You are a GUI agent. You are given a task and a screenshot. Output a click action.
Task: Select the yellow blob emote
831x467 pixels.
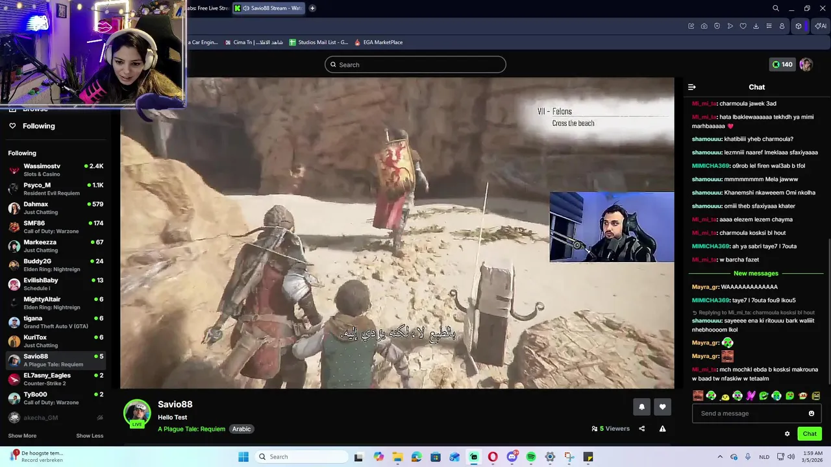click(x=725, y=396)
